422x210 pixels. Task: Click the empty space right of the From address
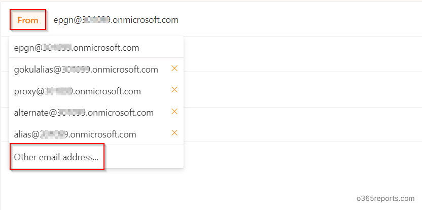[300, 20]
